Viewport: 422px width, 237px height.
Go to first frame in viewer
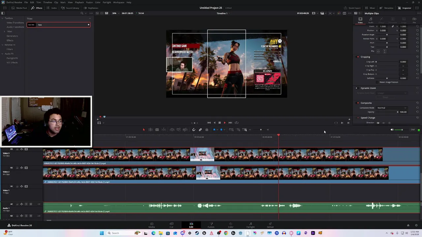209,123
